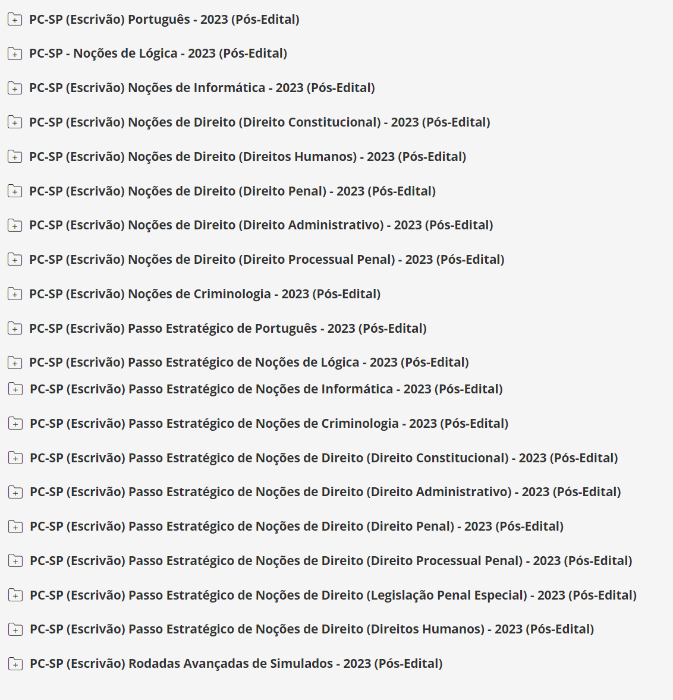The image size is (673, 700).
Task: Open Passo Estratégico (Direitos Humanos) entry
Action: (x=312, y=629)
